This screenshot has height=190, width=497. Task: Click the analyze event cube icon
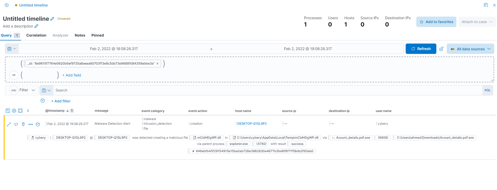(38, 124)
